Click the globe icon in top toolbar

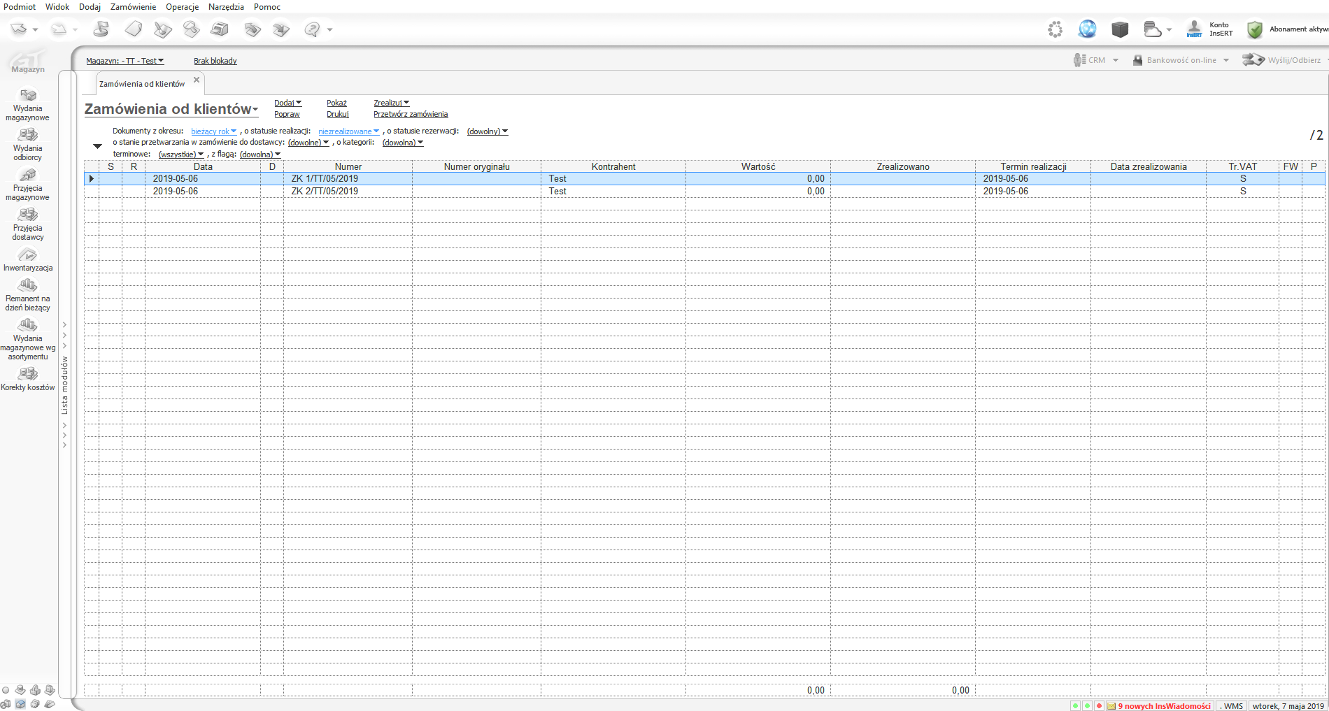1087,29
